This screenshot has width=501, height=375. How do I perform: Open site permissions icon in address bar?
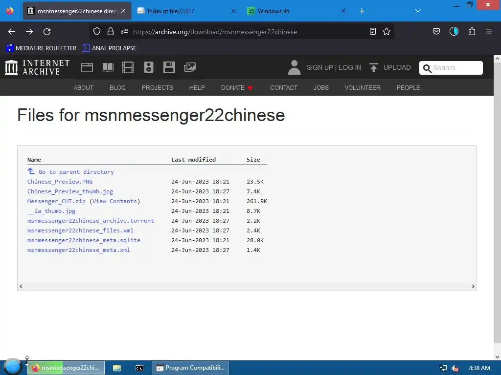pos(124,31)
